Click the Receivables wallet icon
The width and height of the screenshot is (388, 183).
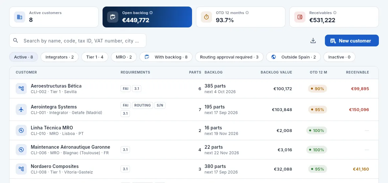coord(300,17)
